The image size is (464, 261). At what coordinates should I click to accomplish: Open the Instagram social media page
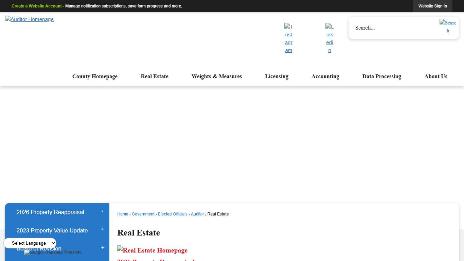point(288,38)
